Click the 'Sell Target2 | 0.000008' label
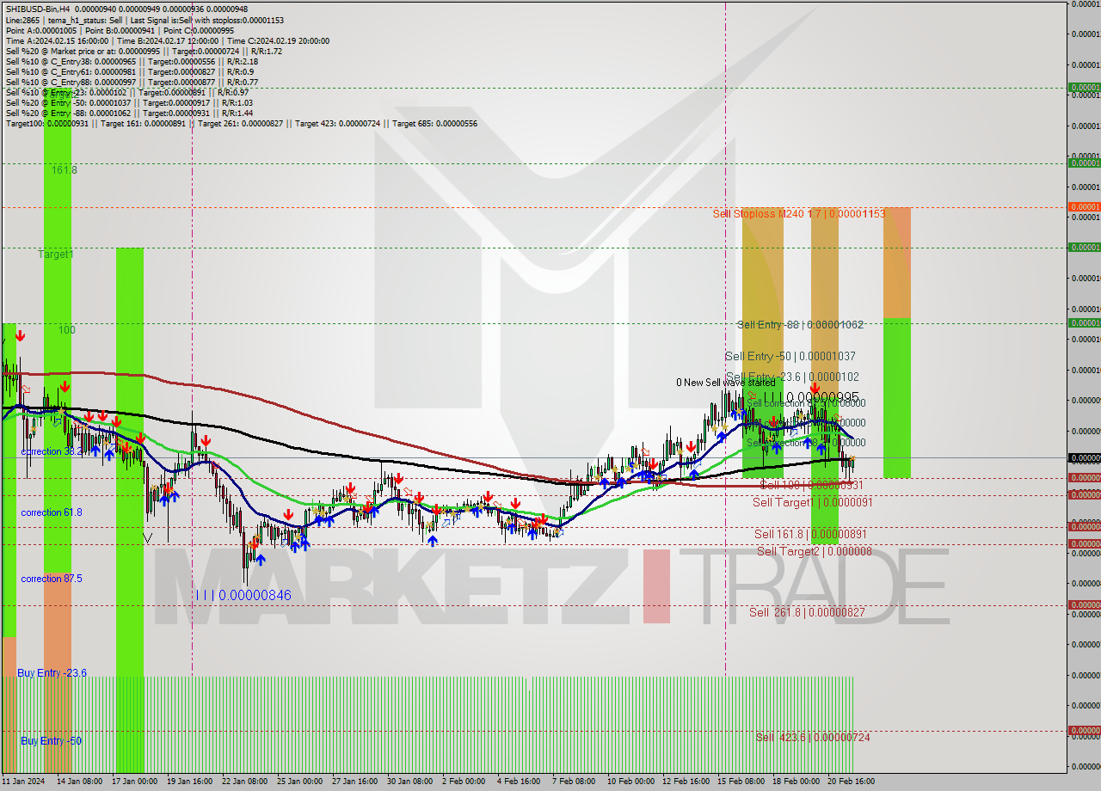This screenshot has width=1101, height=791. (815, 551)
